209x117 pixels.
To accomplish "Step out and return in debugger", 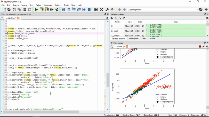I will (79, 10).
